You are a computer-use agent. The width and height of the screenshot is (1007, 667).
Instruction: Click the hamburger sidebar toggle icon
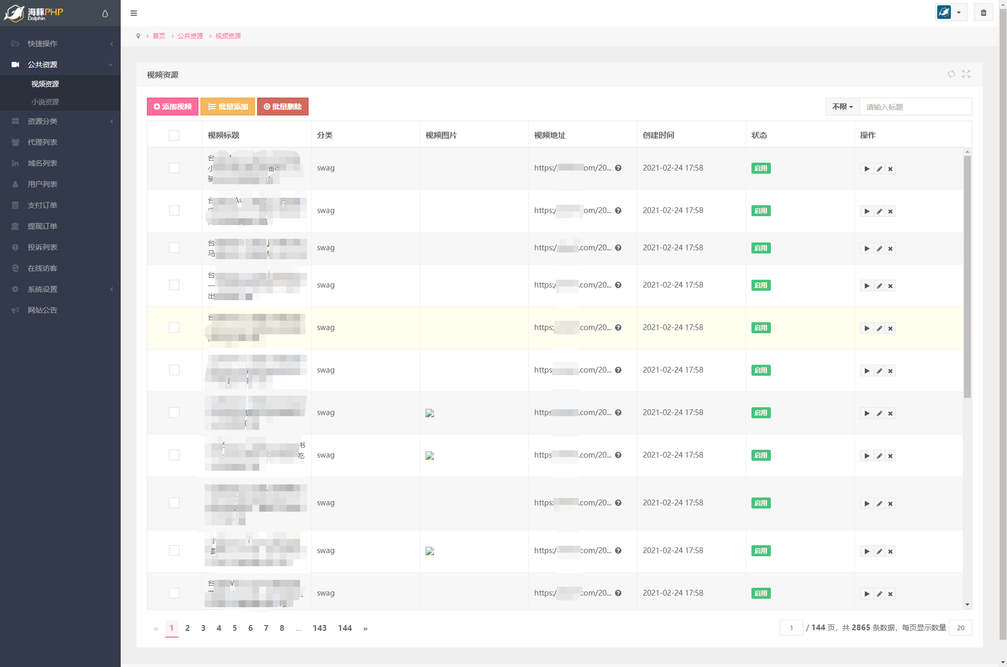(134, 13)
